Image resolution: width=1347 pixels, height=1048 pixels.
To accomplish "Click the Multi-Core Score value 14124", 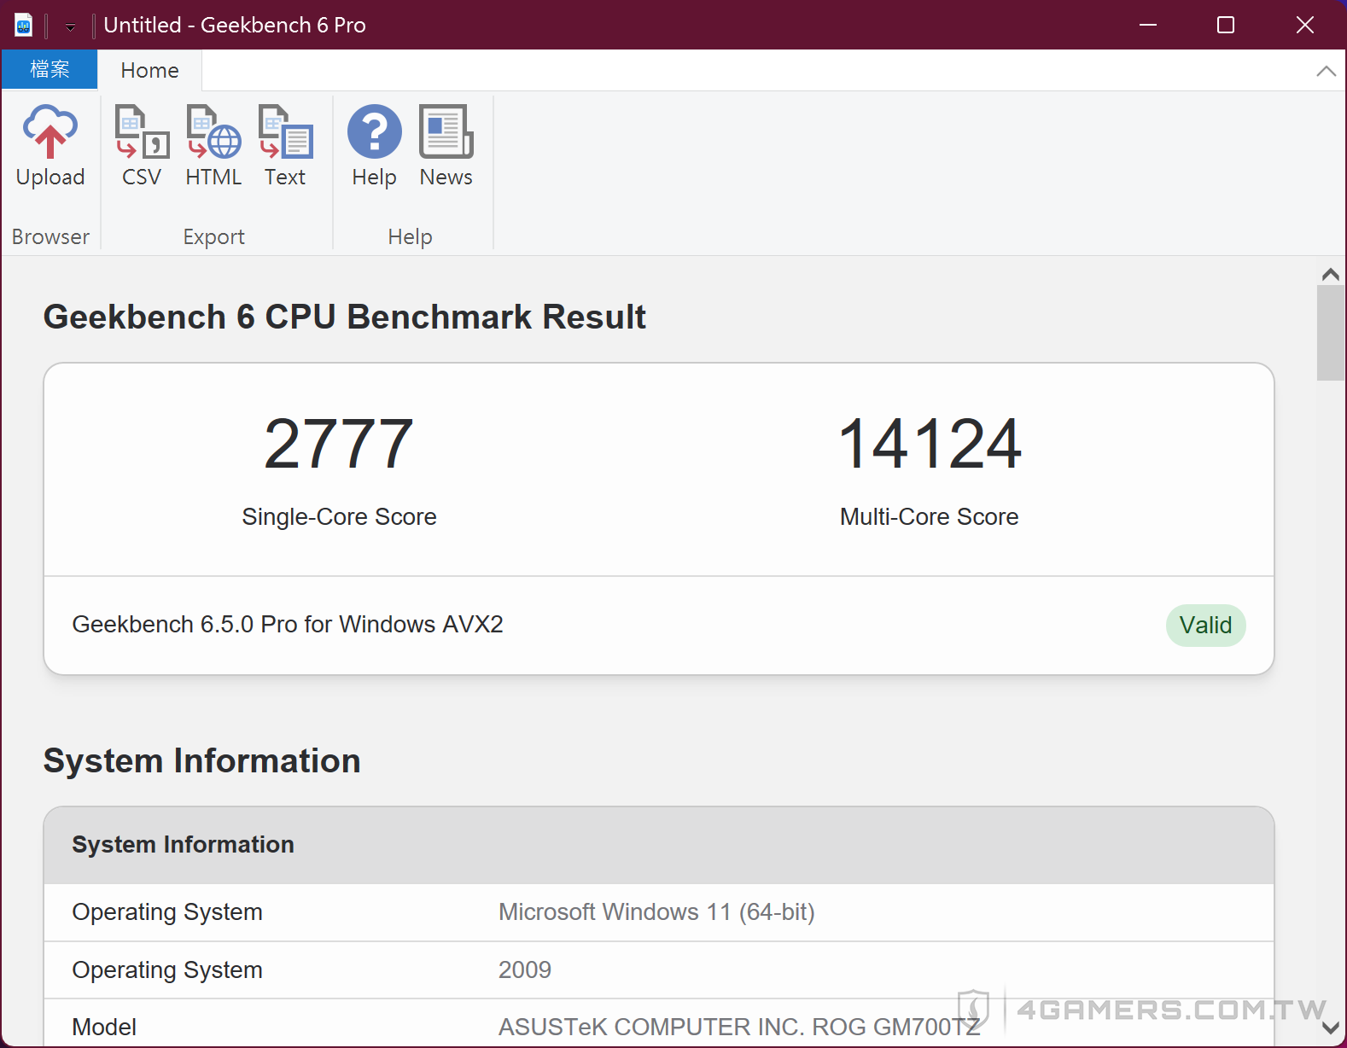I will (x=930, y=444).
